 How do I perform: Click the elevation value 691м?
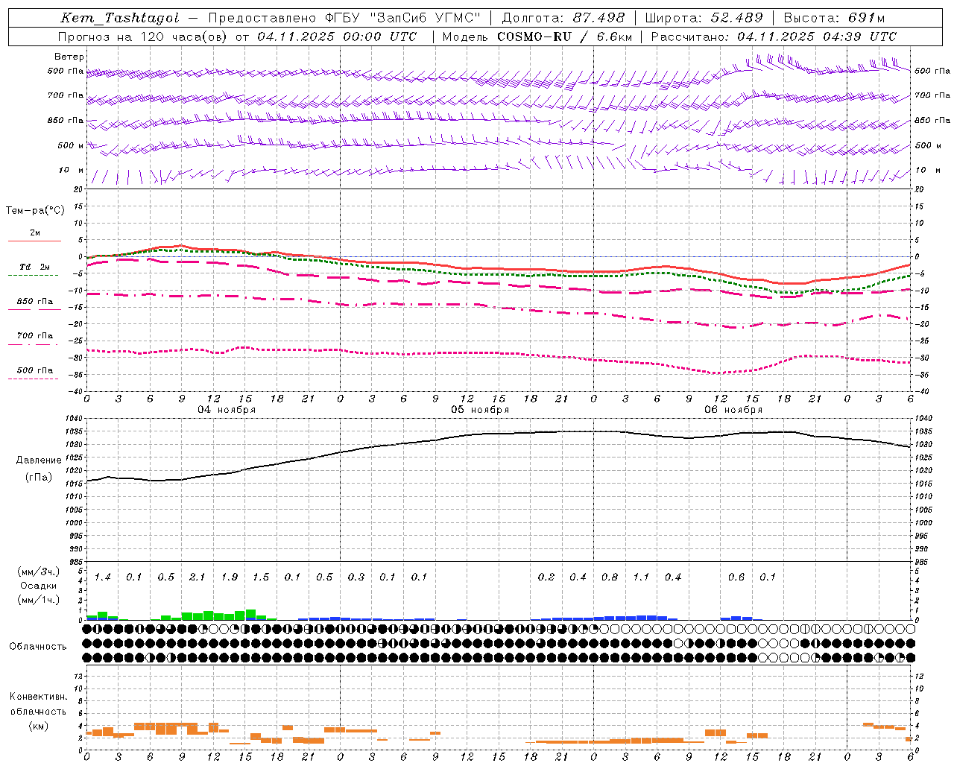pyautogui.click(x=867, y=18)
